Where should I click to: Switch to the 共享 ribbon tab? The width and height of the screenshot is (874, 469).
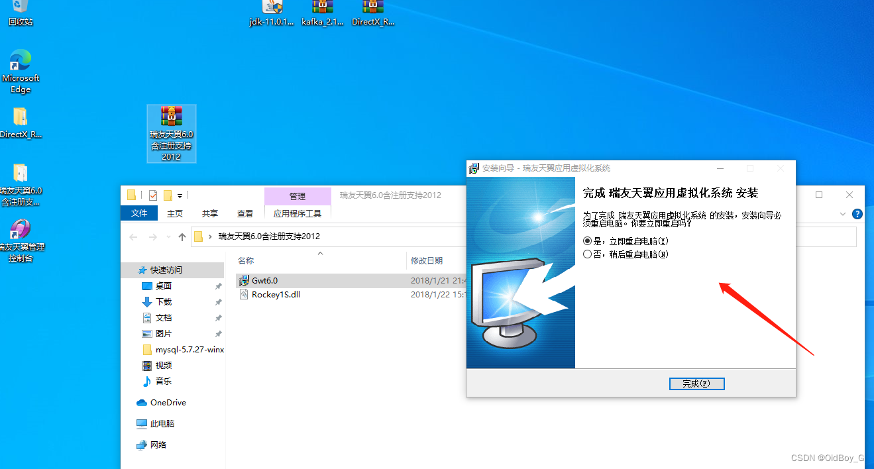click(210, 213)
